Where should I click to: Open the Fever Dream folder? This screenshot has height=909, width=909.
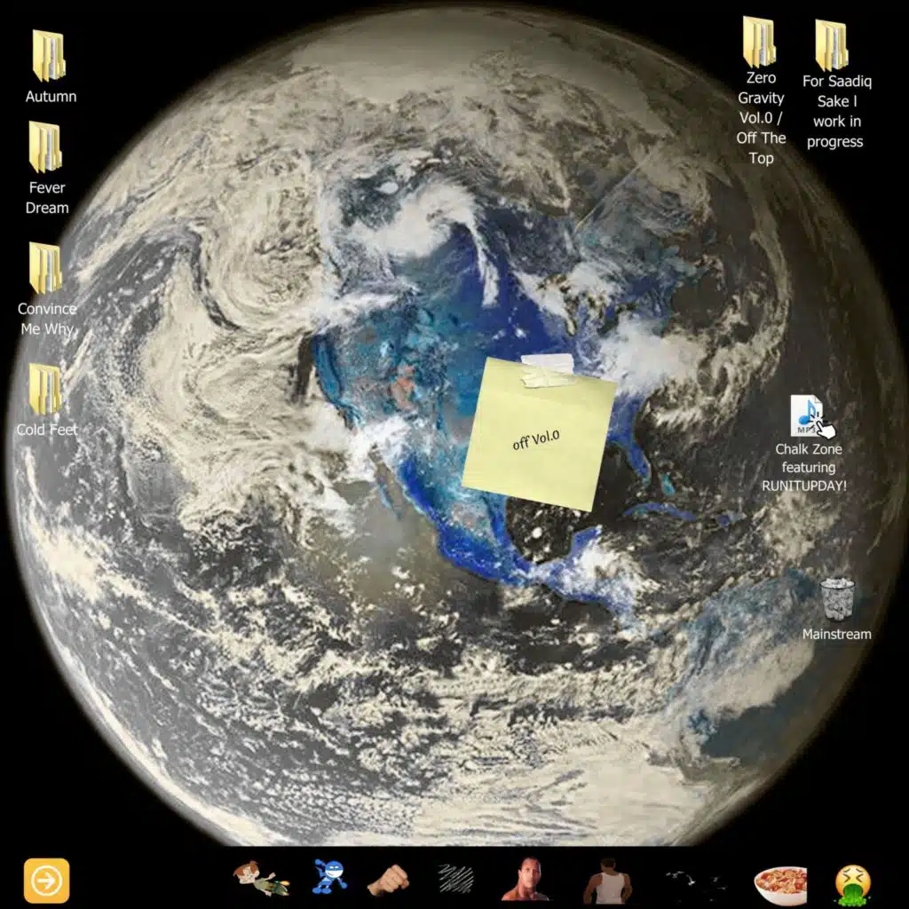point(45,147)
